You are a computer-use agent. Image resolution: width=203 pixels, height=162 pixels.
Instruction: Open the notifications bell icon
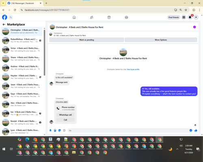[x=190, y=17]
